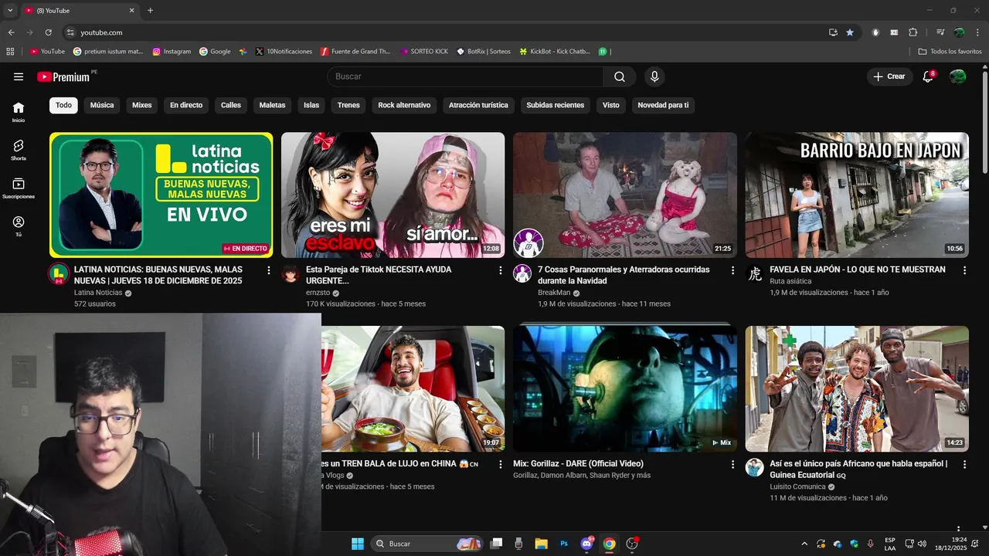This screenshot has height=556, width=989.
Task: Open more options for Gorillaz DARE mix
Action: click(732, 464)
